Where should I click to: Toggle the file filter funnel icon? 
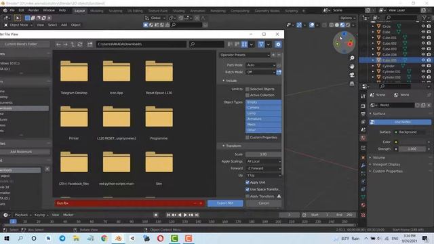coord(261,44)
